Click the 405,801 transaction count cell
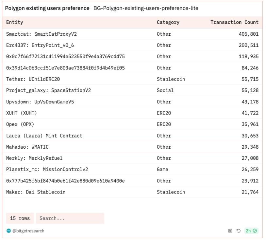Viewport: 266px width, 240px height. 249,34
